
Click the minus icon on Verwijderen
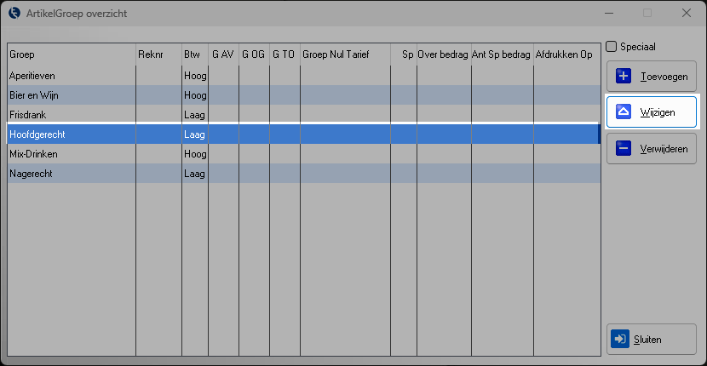pos(623,148)
